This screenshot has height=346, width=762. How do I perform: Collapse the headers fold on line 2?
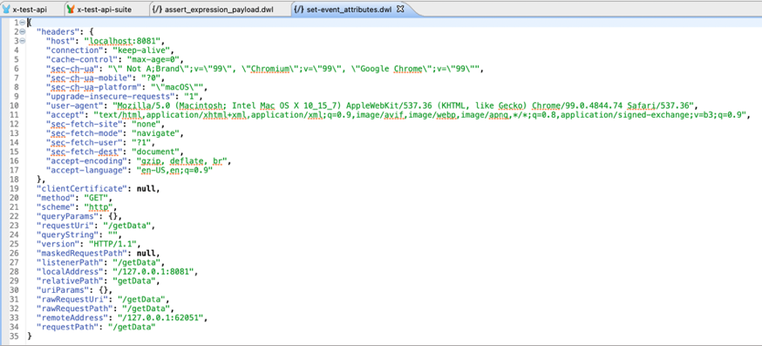click(x=23, y=31)
